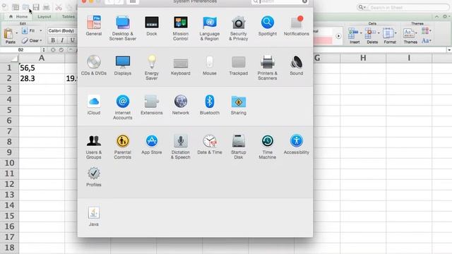Open Time Machine preferences

pyautogui.click(x=268, y=147)
